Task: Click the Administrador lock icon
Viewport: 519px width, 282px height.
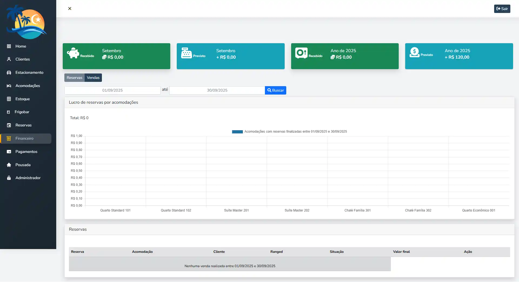Action: [x=9, y=178]
